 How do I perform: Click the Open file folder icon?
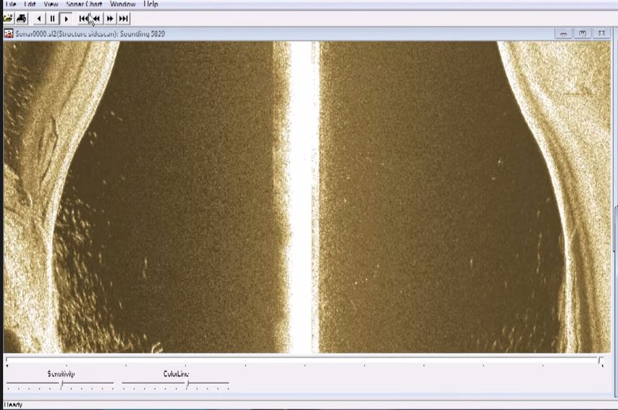(x=8, y=19)
